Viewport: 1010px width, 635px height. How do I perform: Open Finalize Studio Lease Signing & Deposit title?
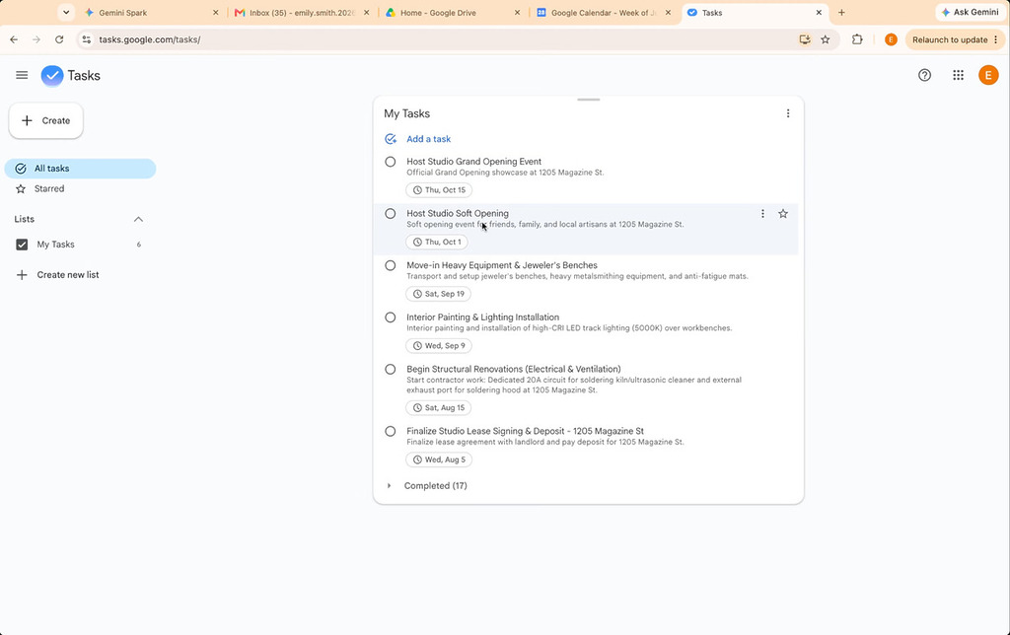pyautogui.click(x=525, y=432)
